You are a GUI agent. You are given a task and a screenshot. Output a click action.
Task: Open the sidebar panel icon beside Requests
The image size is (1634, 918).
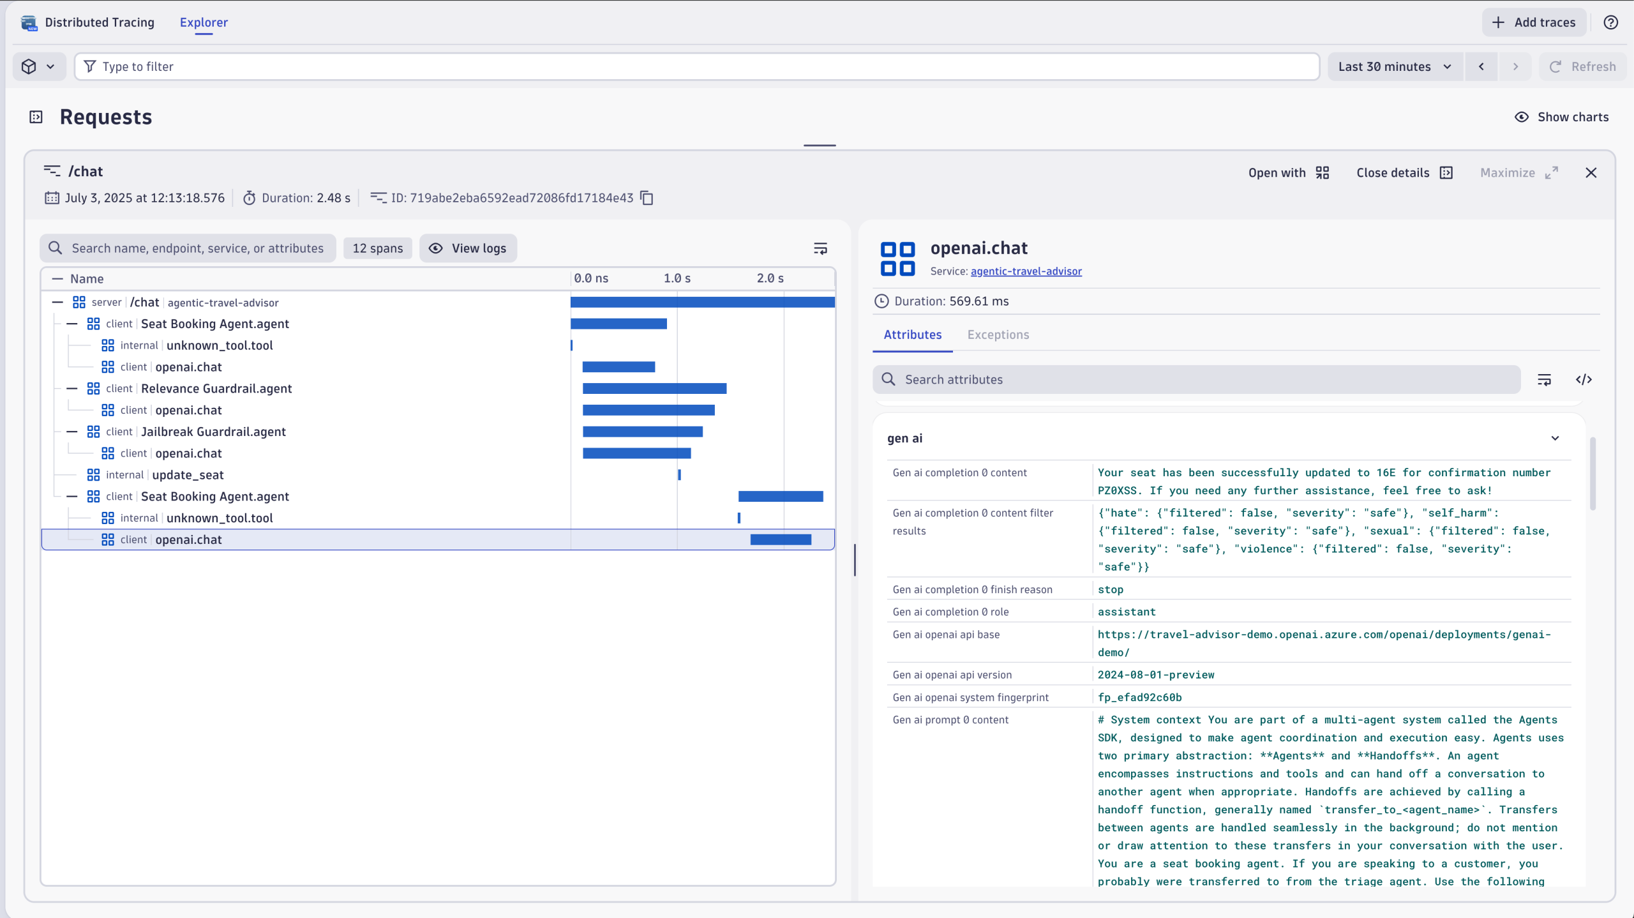(x=36, y=117)
